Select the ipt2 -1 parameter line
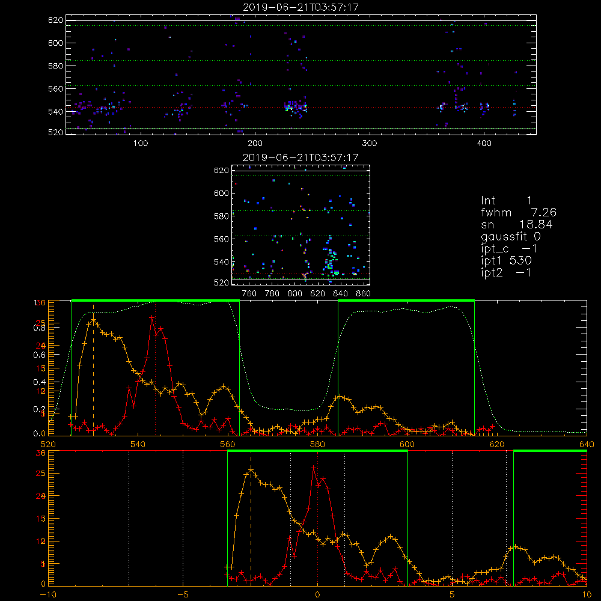 pos(506,272)
